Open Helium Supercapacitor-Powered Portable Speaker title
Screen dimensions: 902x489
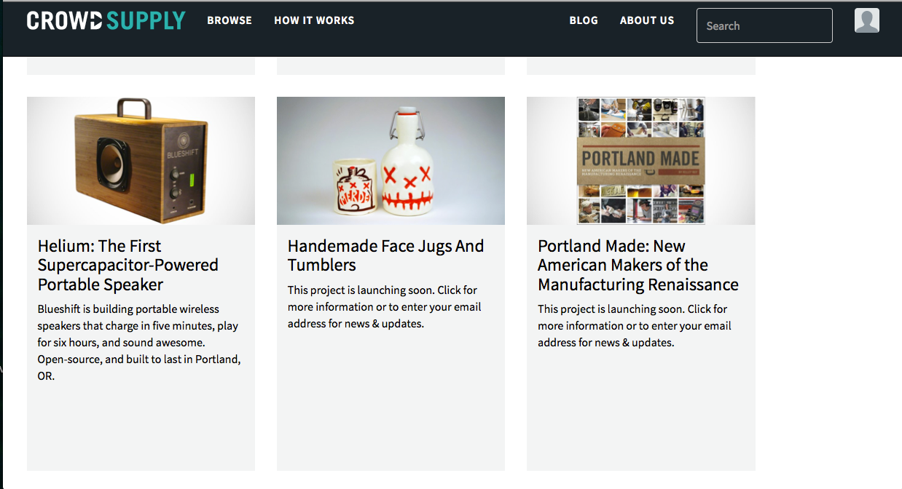[x=128, y=265]
